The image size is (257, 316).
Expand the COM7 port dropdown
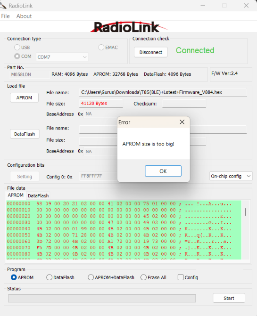click(62, 57)
